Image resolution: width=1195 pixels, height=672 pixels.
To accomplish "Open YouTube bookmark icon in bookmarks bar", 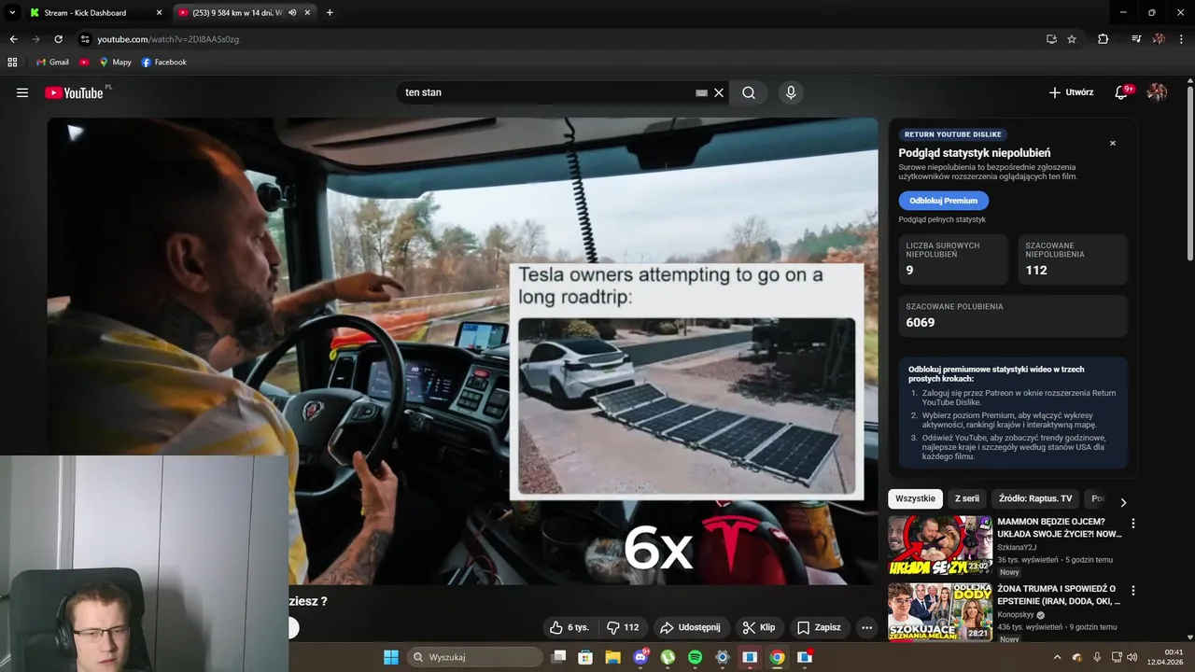I will pyautogui.click(x=84, y=63).
